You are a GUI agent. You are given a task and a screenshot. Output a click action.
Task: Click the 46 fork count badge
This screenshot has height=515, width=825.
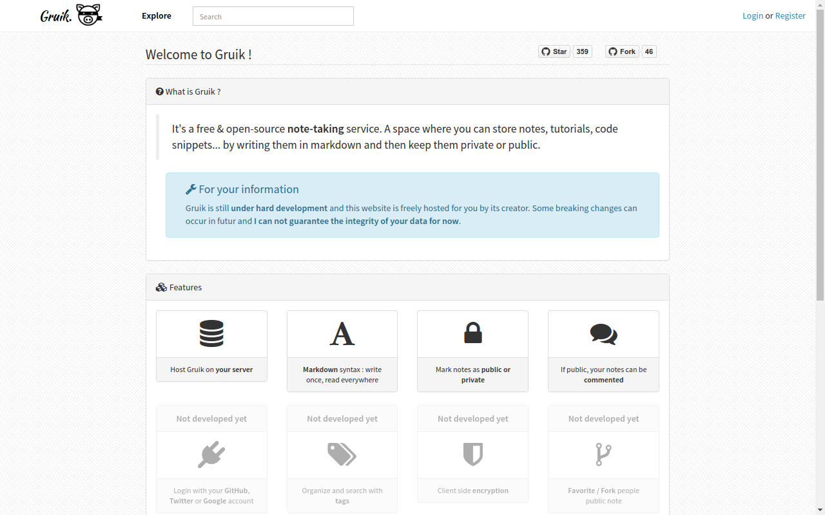click(x=649, y=51)
